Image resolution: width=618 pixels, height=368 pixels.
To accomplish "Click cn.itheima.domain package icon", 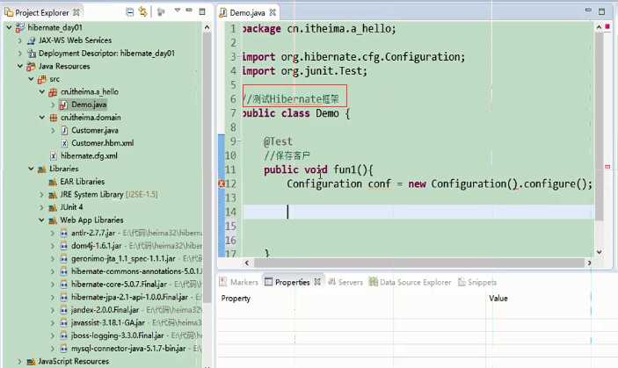I will (53, 118).
